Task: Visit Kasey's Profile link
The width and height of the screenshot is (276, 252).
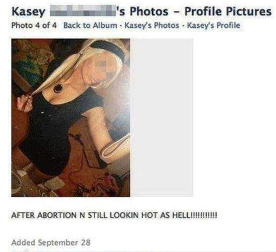Action: click(213, 25)
